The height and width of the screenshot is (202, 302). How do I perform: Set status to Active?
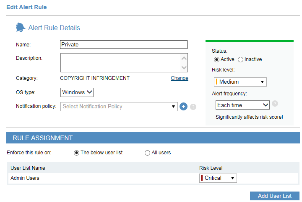(216, 59)
